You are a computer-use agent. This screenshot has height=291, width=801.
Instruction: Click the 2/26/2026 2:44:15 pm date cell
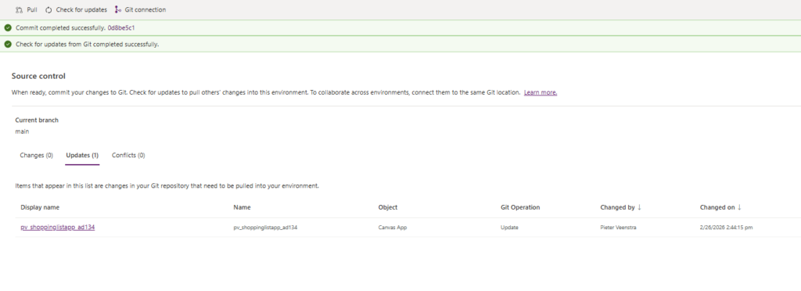(726, 228)
